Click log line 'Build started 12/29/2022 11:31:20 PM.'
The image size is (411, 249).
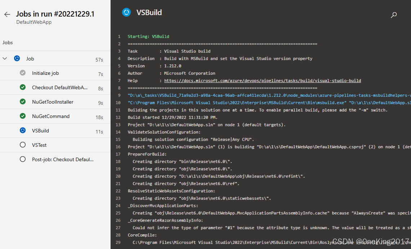click(x=173, y=117)
